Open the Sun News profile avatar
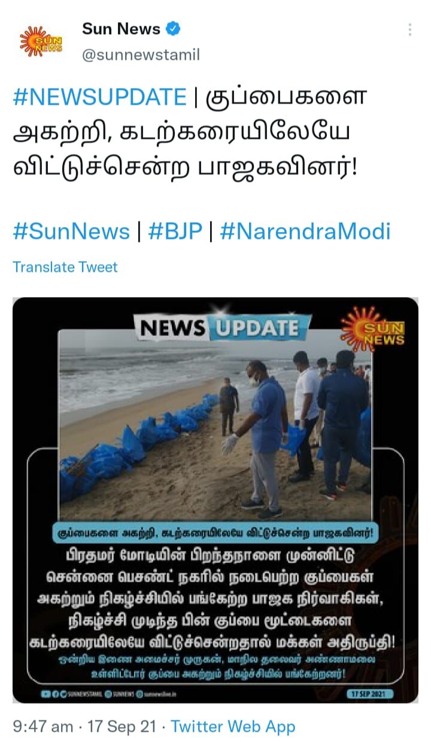Screen dimensions: 431x742 point(41,41)
